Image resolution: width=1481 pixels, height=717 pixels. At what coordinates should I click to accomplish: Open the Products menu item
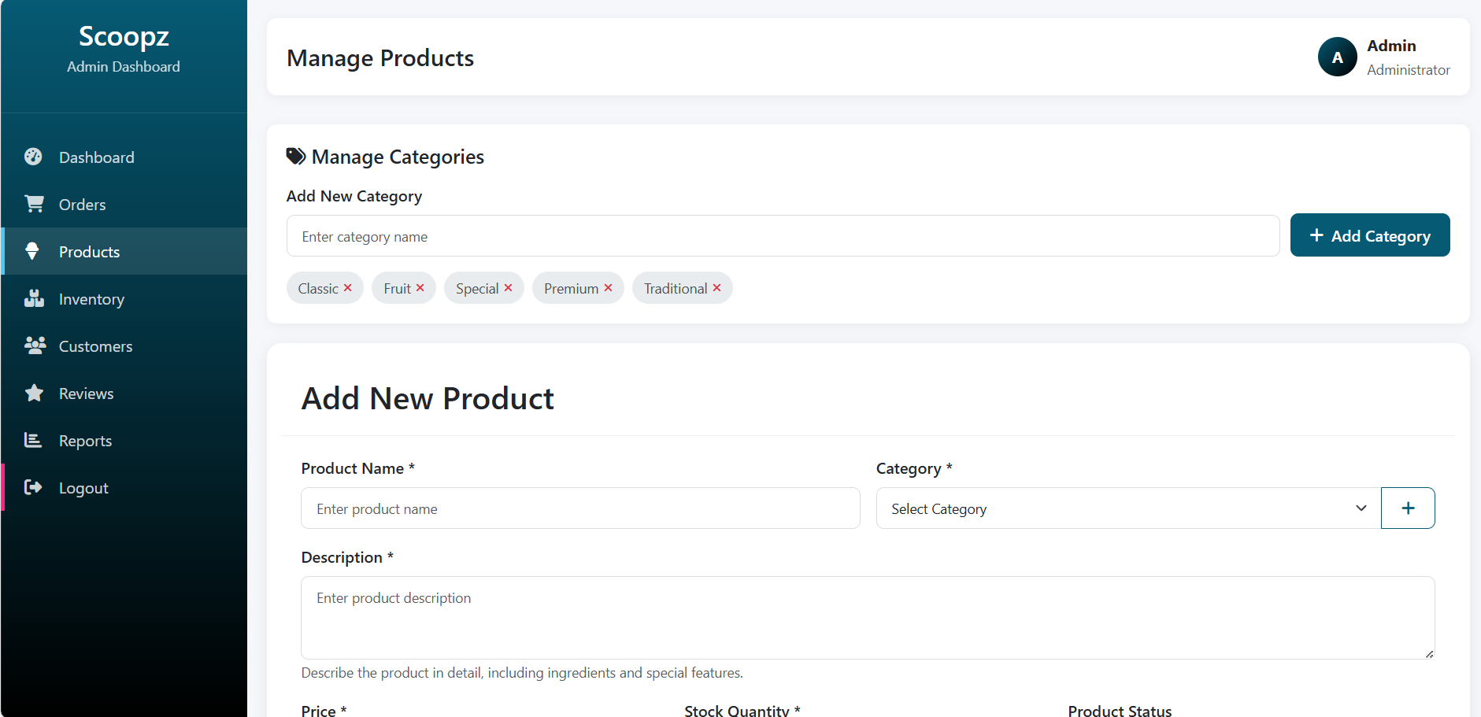coord(89,252)
